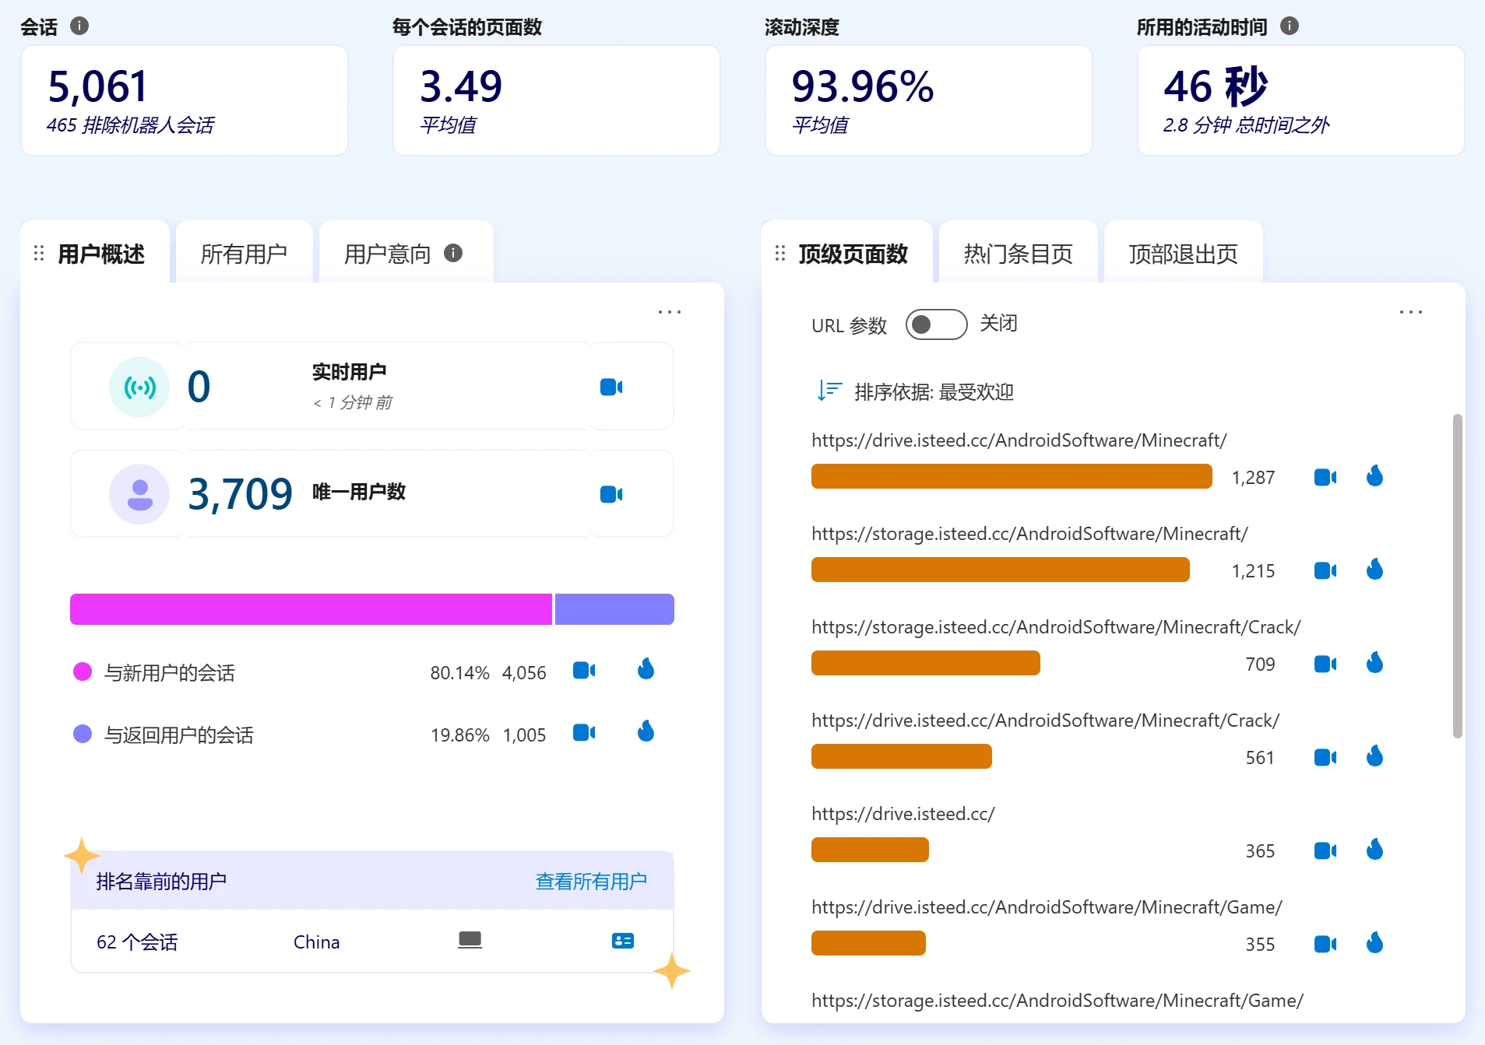Click the user card icon in China row
1485x1045 pixels.
622,942
